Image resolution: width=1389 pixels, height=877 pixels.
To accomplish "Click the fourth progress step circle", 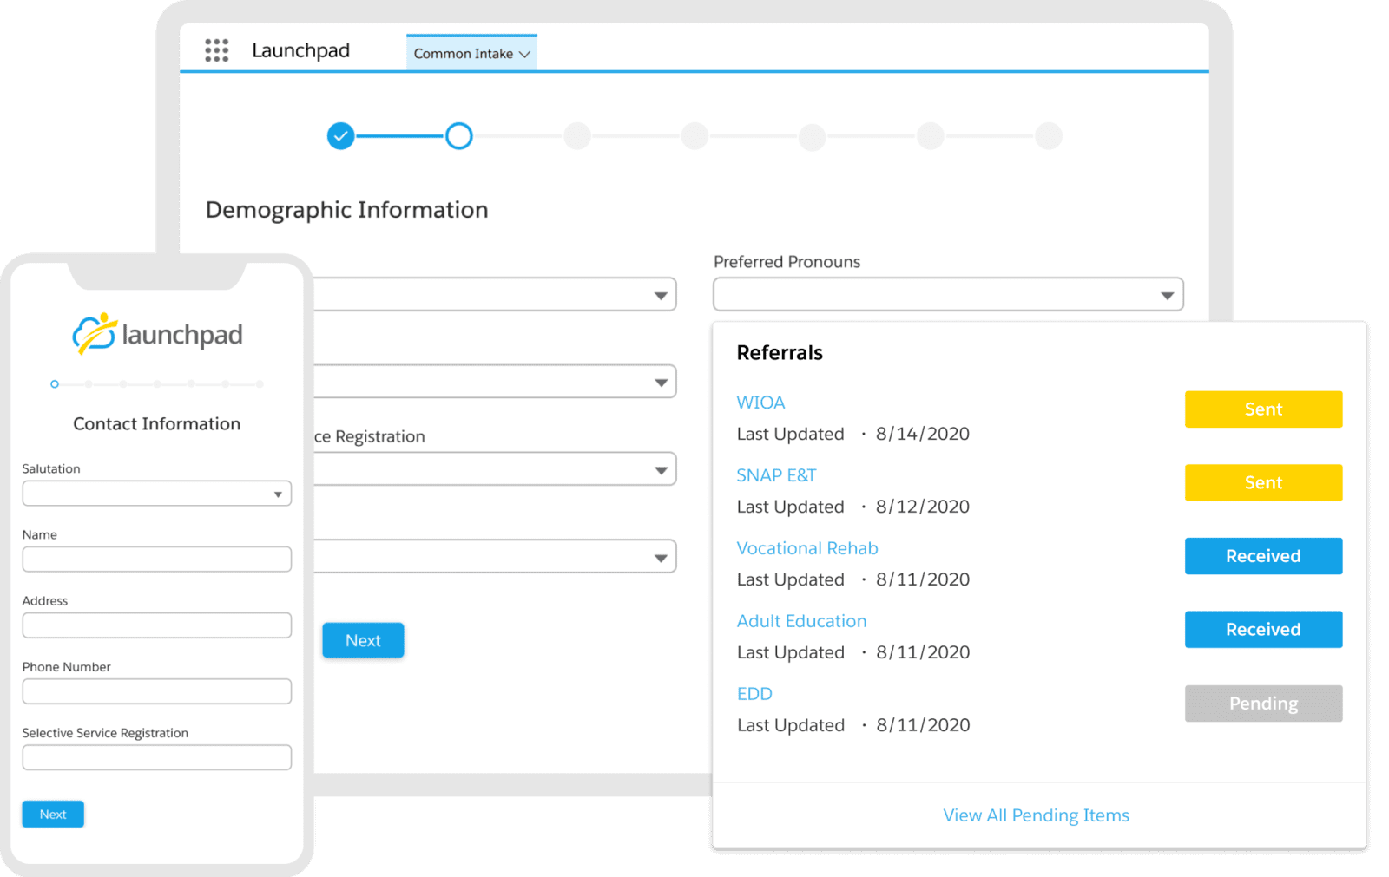I will (x=694, y=136).
